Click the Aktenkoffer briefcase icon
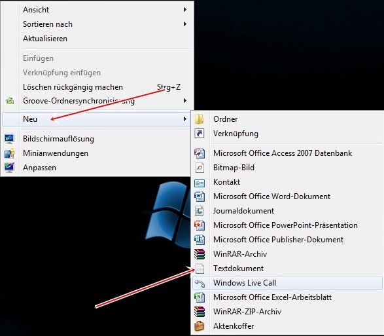The height and width of the screenshot is (336, 384). (x=199, y=326)
